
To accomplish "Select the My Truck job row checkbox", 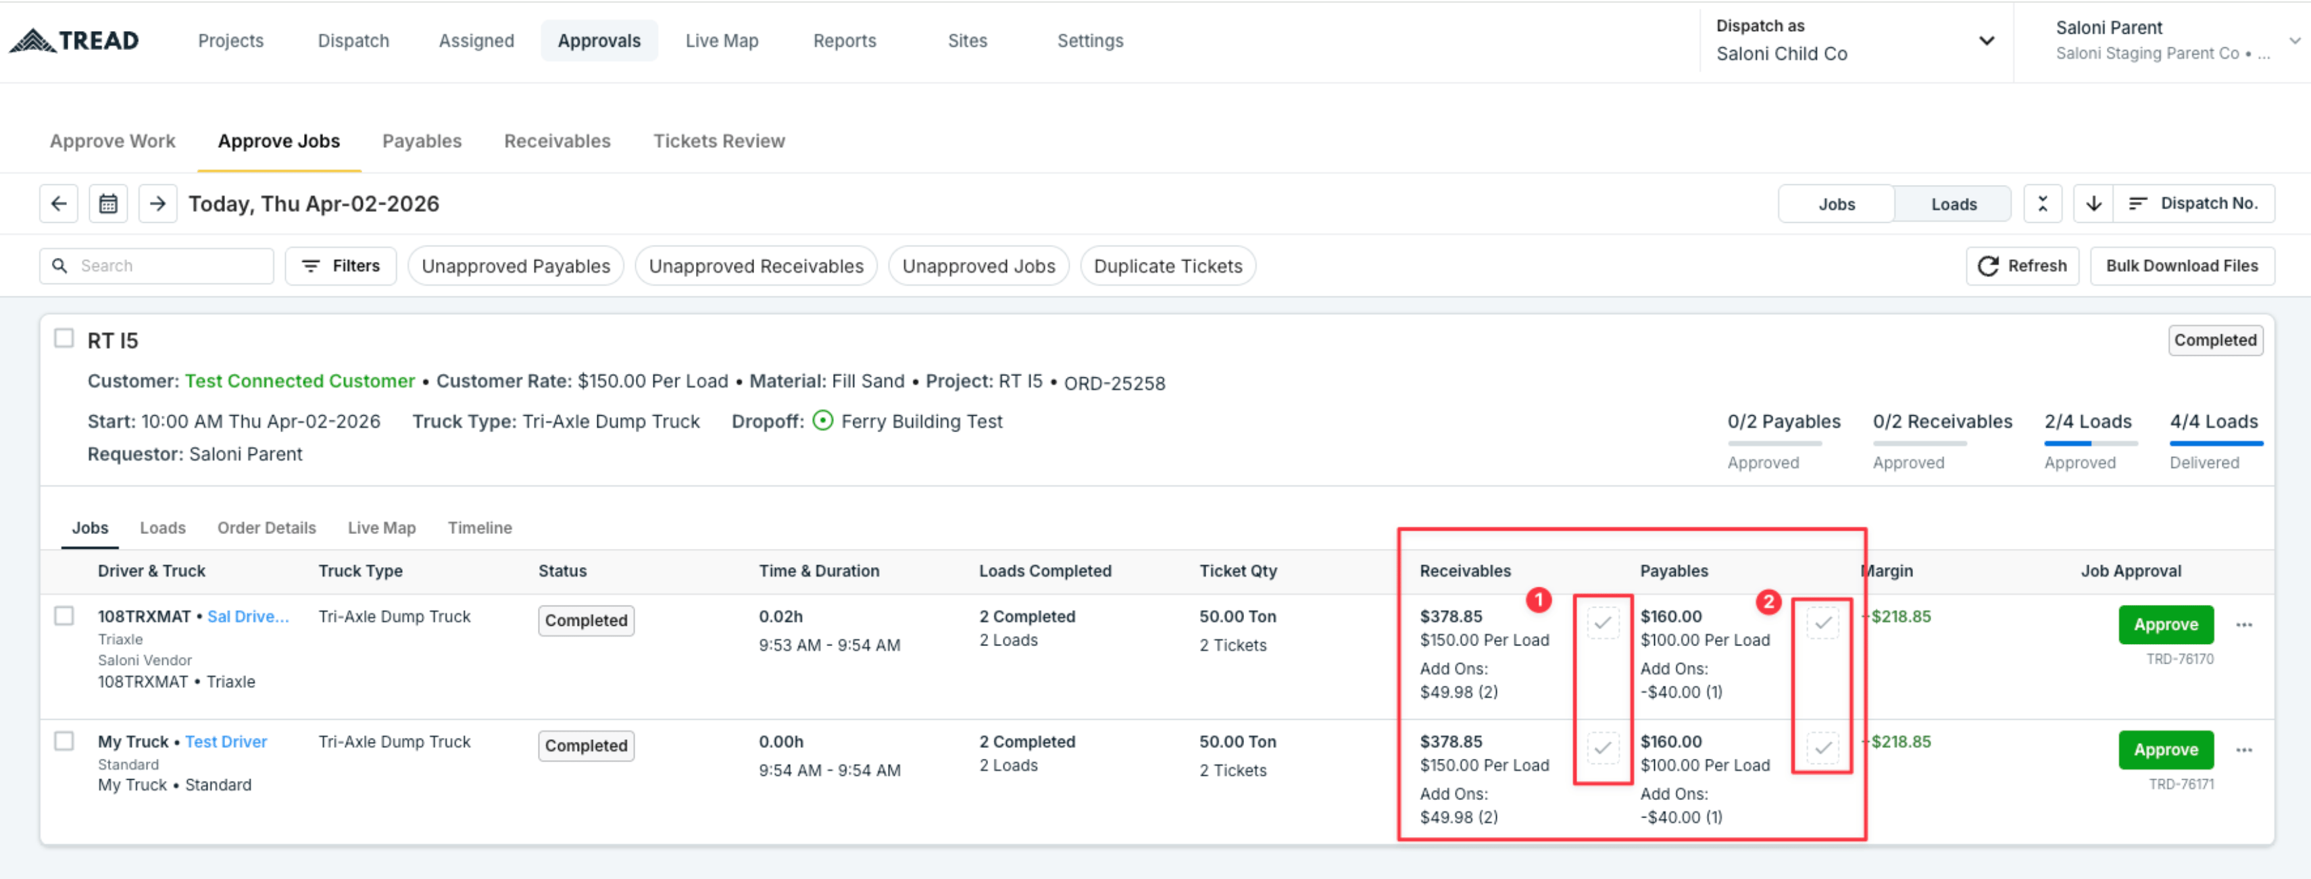I will pos(64,742).
